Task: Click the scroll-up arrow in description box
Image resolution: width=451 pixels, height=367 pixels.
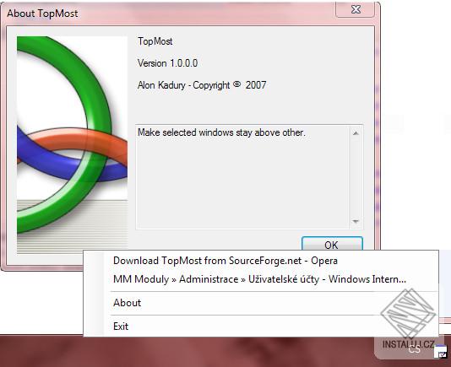Action: [356, 133]
